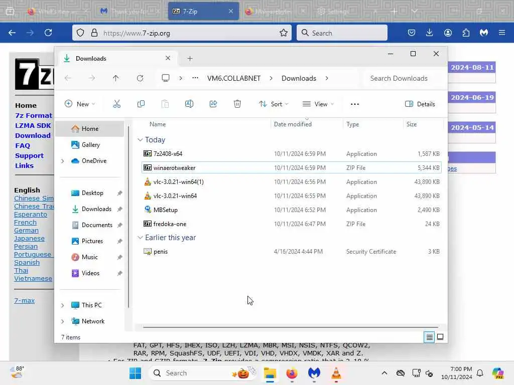514x385 pixels.
Task: Select the winaerotweaker ZIP file
Action: point(292,167)
